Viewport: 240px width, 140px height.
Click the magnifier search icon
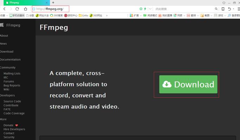tap(216, 9)
